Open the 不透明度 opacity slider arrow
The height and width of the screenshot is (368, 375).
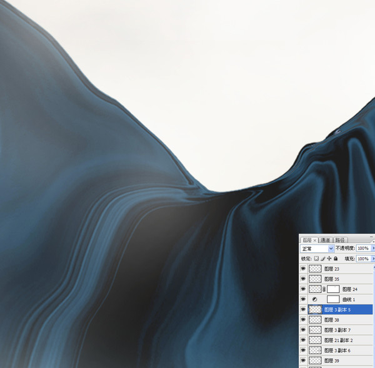click(x=373, y=248)
